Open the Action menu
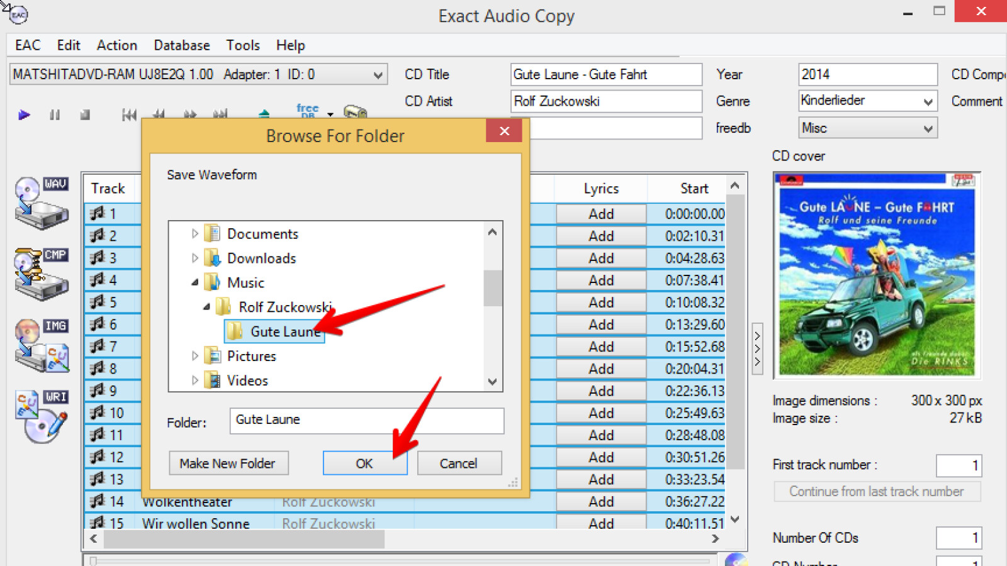 117,45
